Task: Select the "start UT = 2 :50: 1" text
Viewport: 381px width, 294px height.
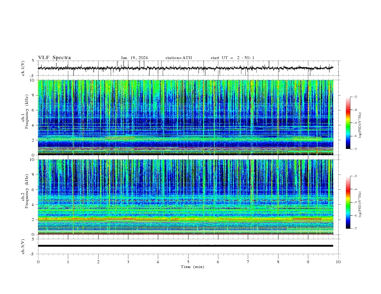Action: click(232, 58)
